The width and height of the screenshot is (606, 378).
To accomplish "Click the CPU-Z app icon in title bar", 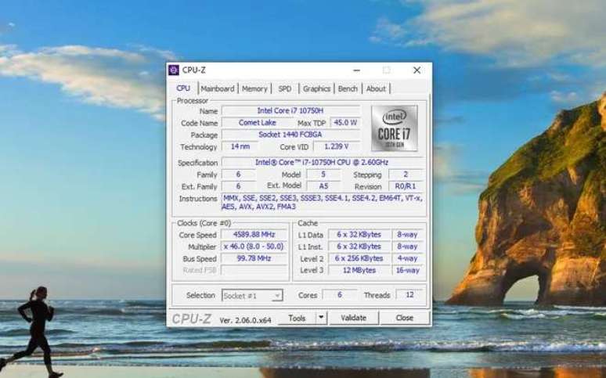I will pyautogui.click(x=174, y=70).
